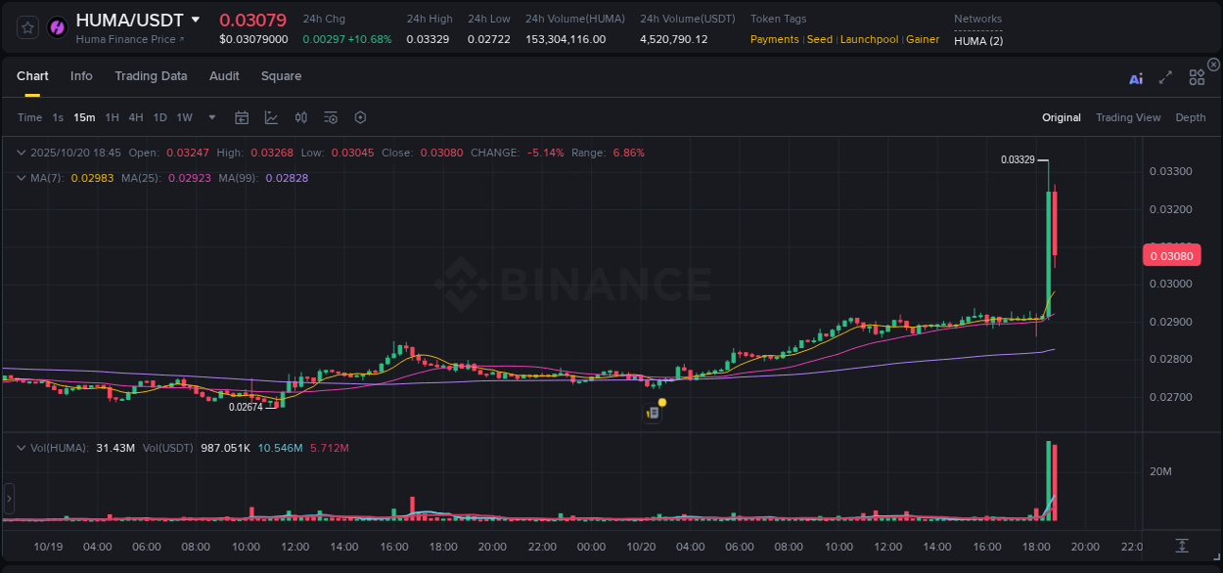Open the indicators list icon

331,117
